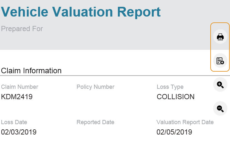Select the claim number value KDM2419

point(17,97)
